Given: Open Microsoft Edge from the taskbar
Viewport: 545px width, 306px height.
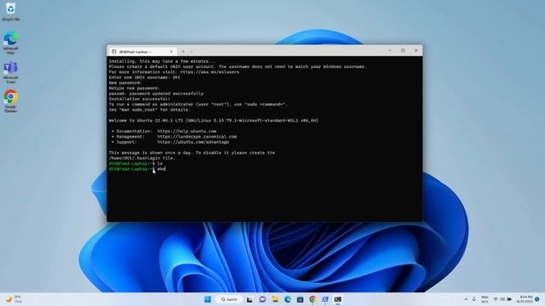Looking at the screenshot, I should pos(288,299).
